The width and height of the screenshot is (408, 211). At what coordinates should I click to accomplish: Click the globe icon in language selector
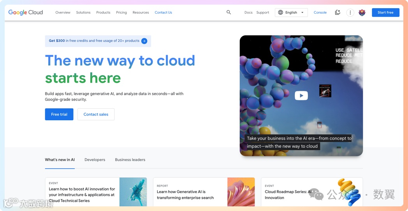tap(280, 12)
